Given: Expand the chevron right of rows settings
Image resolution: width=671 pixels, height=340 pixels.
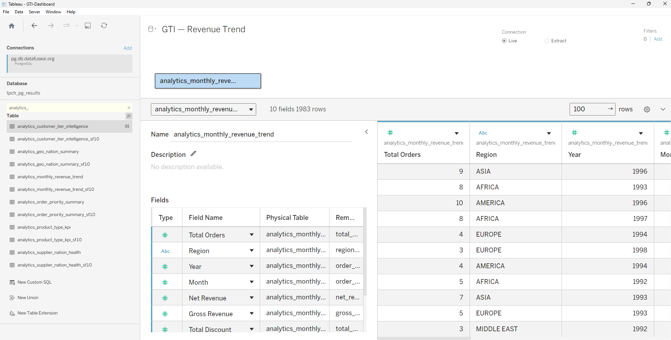Looking at the screenshot, I should (x=663, y=109).
